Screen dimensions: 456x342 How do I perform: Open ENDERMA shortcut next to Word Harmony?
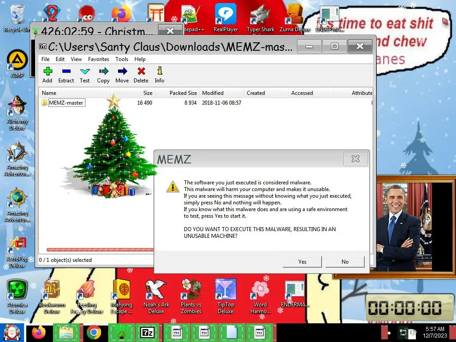point(295,294)
